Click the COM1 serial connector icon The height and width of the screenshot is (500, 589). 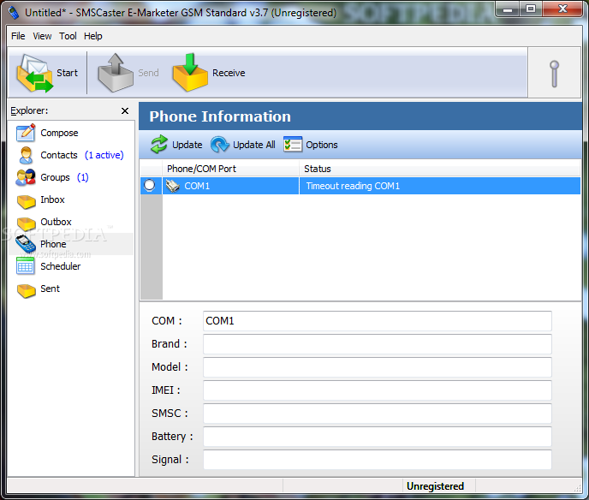click(x=173, y=186)
